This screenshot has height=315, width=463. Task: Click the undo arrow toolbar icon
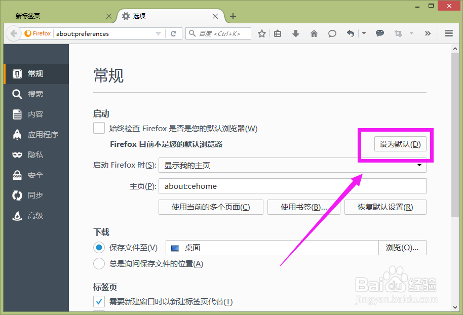coord(351,33)
